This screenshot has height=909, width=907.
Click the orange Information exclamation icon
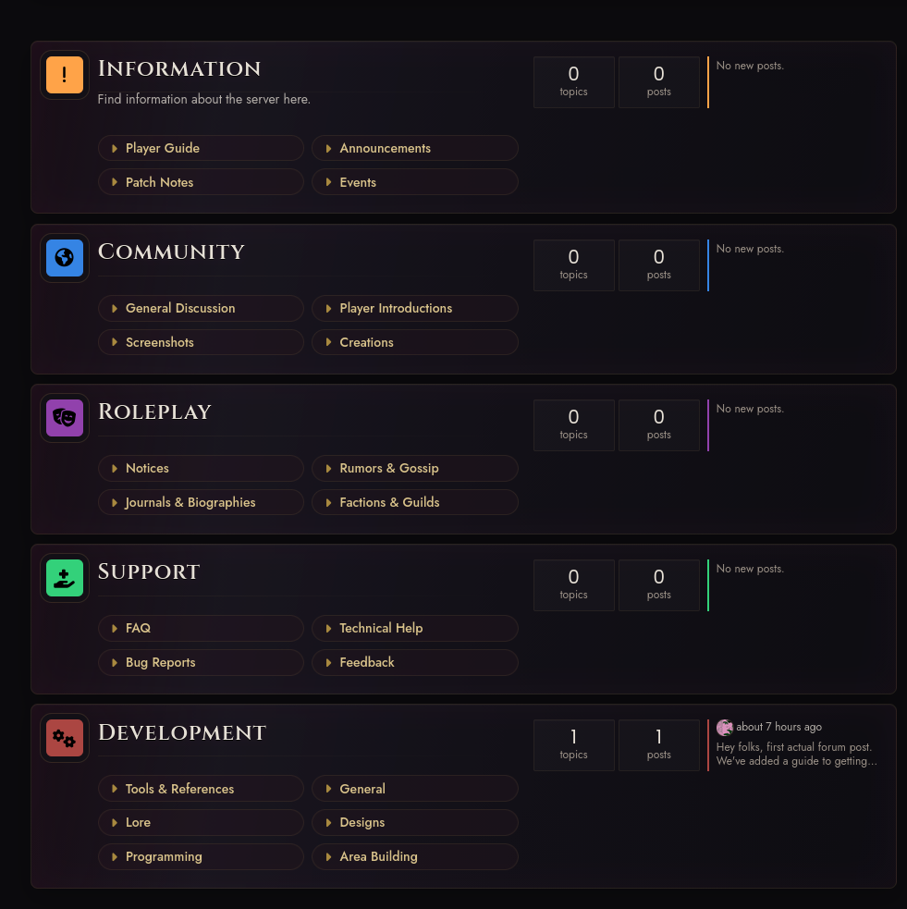(x=65, y=75)
